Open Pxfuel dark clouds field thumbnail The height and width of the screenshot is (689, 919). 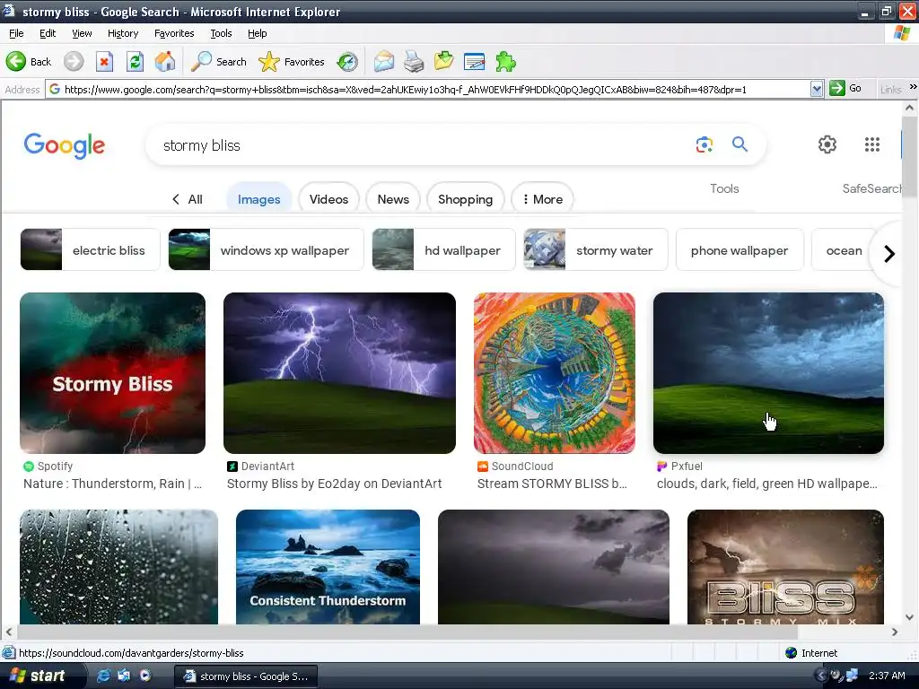pos(768,373)
